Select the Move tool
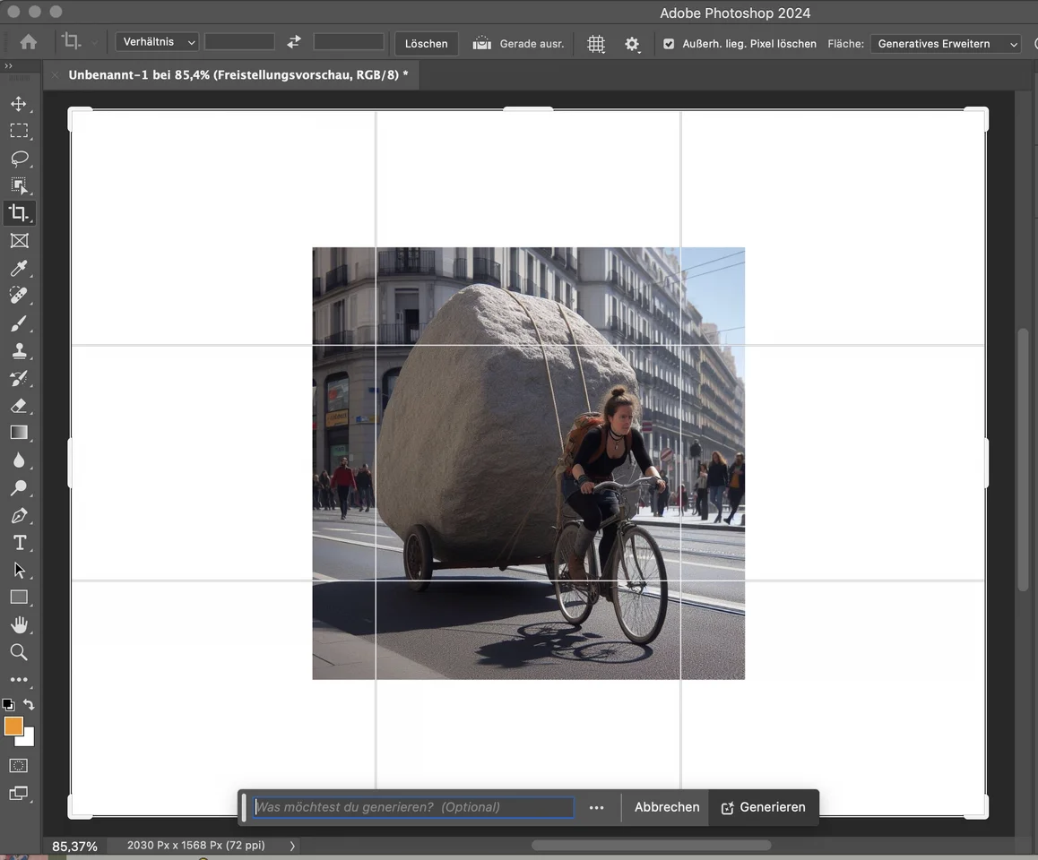This screenshot has height=860, width=1038. (19, 104)
